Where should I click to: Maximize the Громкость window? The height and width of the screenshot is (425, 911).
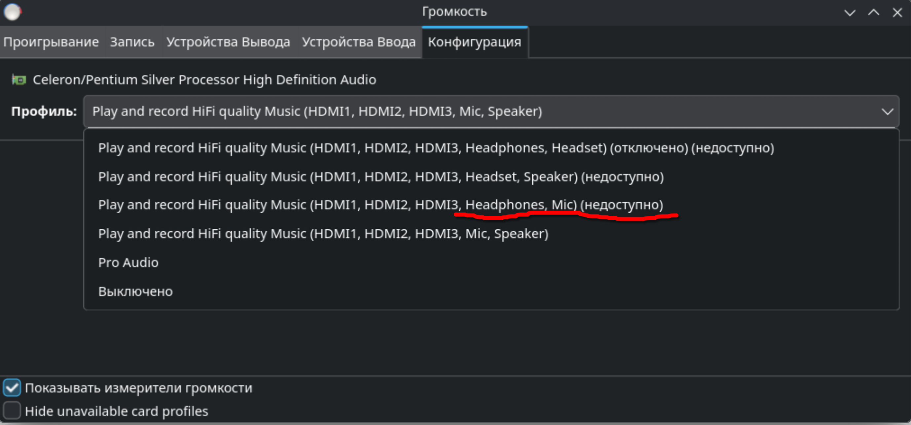coord(874,13)
